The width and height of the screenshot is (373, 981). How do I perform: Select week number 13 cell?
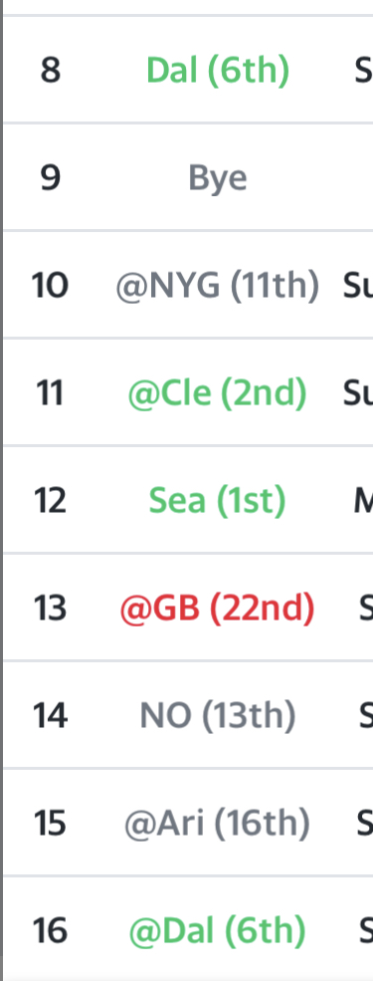point(50,609)
